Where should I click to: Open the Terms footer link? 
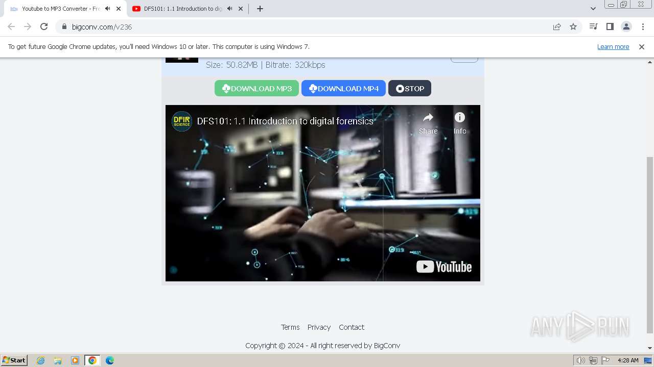(x=290, y=327)
